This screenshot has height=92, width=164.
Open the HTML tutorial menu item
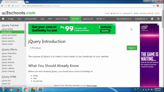tap(11, 19)
